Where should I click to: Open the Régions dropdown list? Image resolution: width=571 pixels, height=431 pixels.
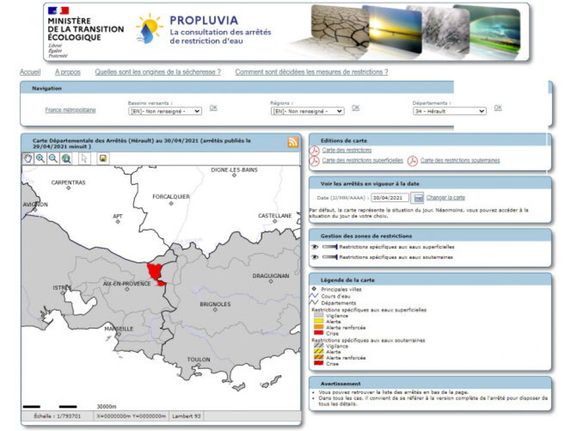click(x=307, y=111)
